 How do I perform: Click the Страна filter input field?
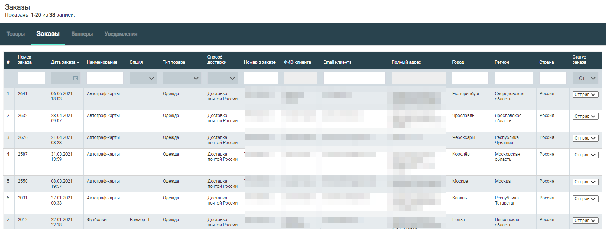[553, 78]
